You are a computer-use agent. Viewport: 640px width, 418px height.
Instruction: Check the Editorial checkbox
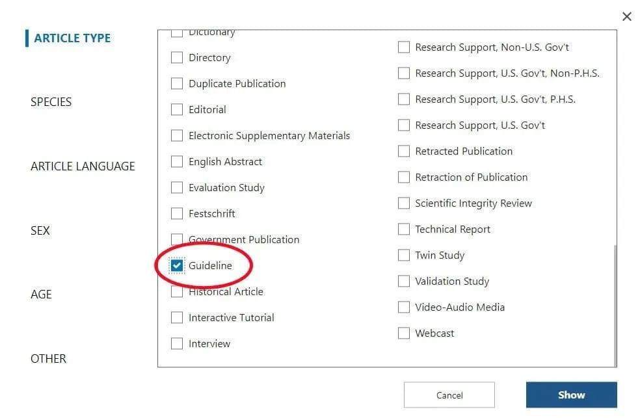pyautogui.click(x=177, y=110)
